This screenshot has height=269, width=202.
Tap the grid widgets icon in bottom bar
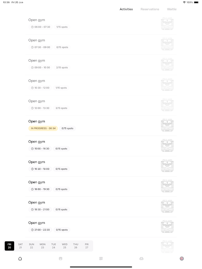click(101, 259)
